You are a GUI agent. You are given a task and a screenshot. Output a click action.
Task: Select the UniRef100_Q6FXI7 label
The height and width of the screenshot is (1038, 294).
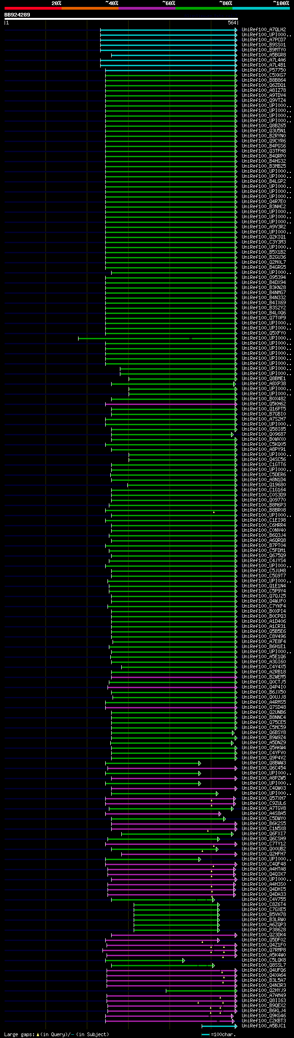[x=264, y=833]
